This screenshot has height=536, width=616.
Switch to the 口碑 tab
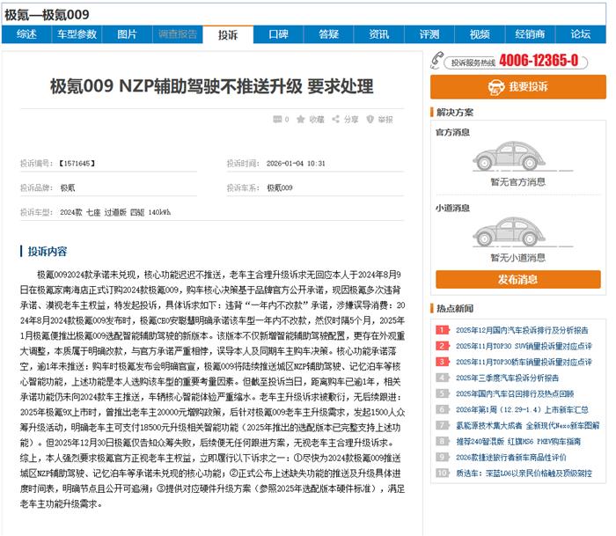click(x=278, y=34)
